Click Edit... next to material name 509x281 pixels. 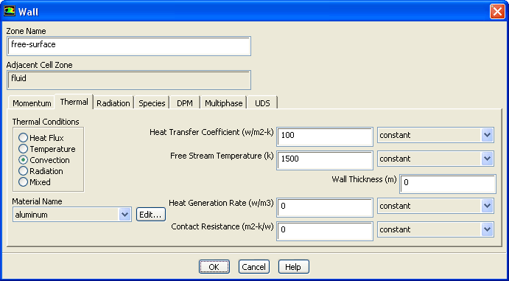click(x=150, y=215)
